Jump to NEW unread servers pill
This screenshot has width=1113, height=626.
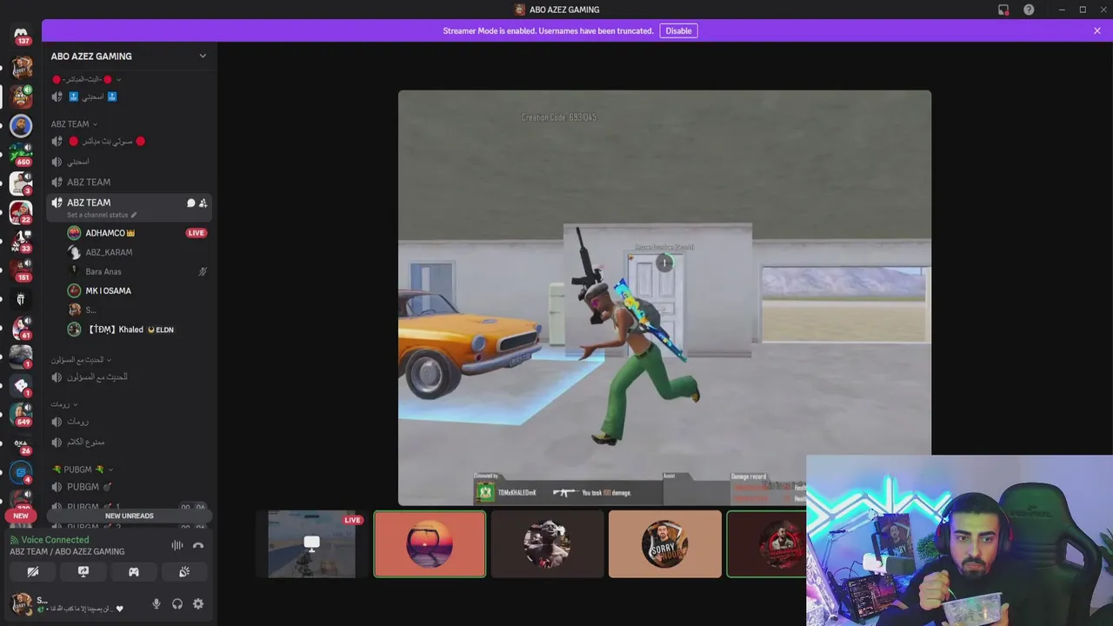(21, 516)
